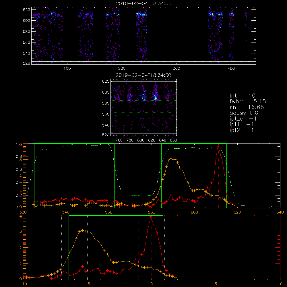Click the right thick green bar atop profile plot
This screenshot has height=287, width=287.
[194, 143]
